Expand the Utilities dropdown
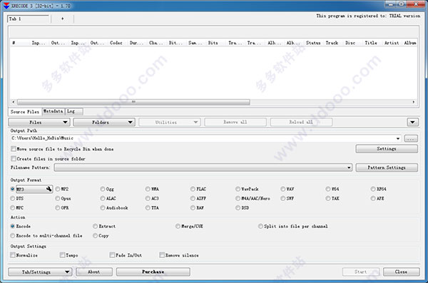428x283 pixels. [x=170, y=123]
